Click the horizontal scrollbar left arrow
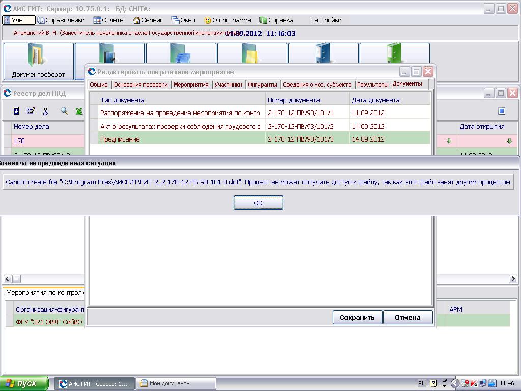This screenshot has height=391, width=521. click(x=8, y=278)
